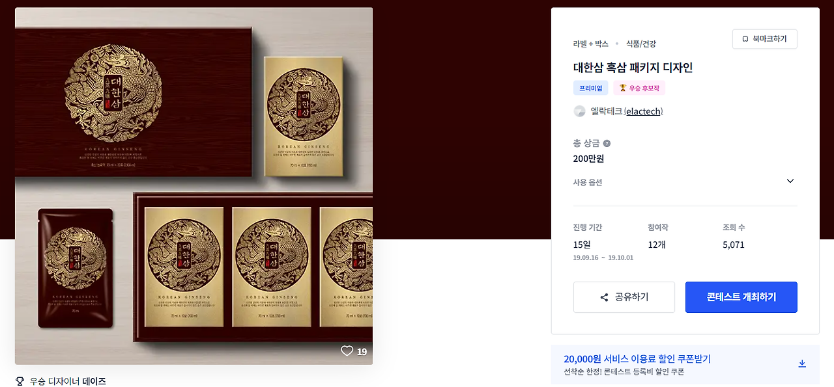Select the 식품/건강 category
The height and width of the screenshot is (387, 834).
point(641,44)
